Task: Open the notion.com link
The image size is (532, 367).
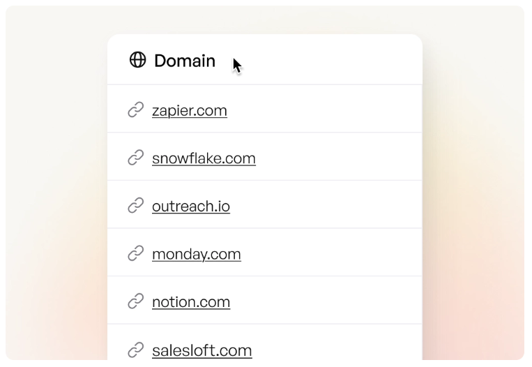Action: click(x=191, y=301)
